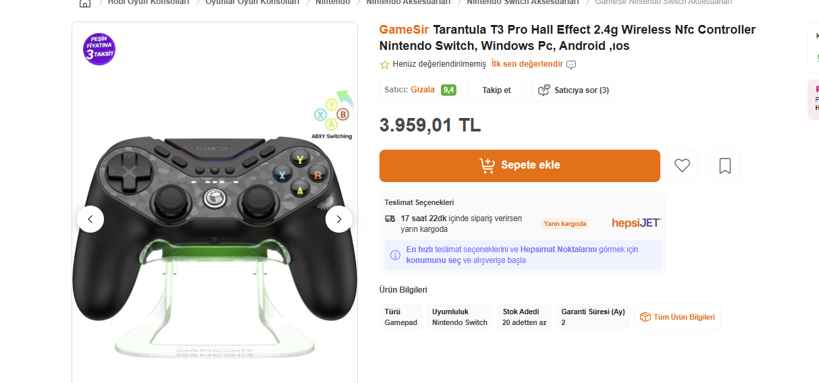This screenshot has height=383, width=819.
Task: Show next product image with right arrow
Action: 339,219
